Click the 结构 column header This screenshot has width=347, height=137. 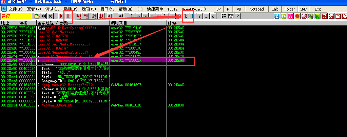(176, 23)
